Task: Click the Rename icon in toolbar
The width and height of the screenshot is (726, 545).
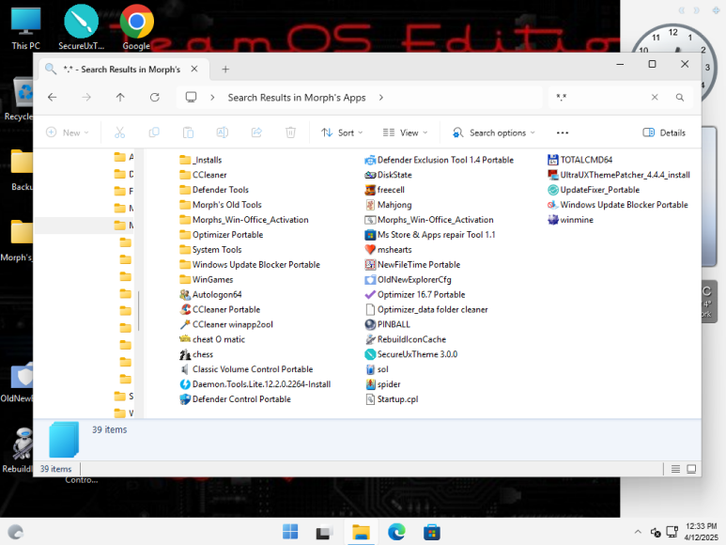Action: 223,132
